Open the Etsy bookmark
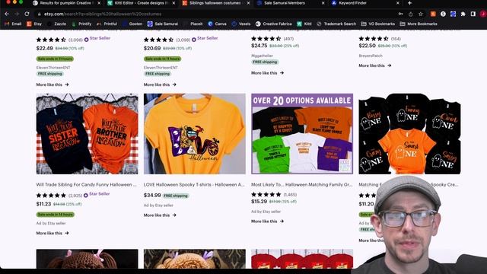Viewport: 487px width, 274px height. (34, 24)
